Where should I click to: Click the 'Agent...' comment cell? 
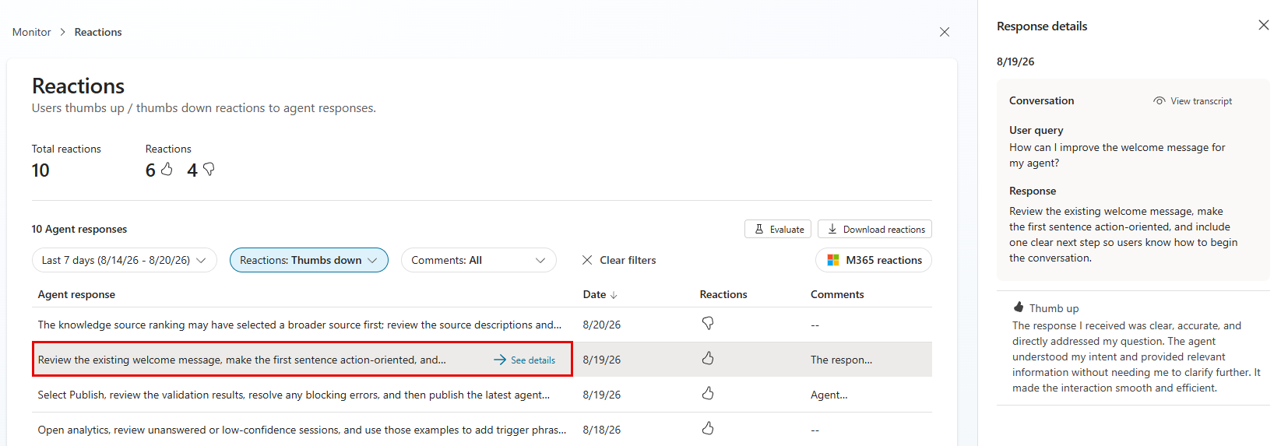[829, 395]
